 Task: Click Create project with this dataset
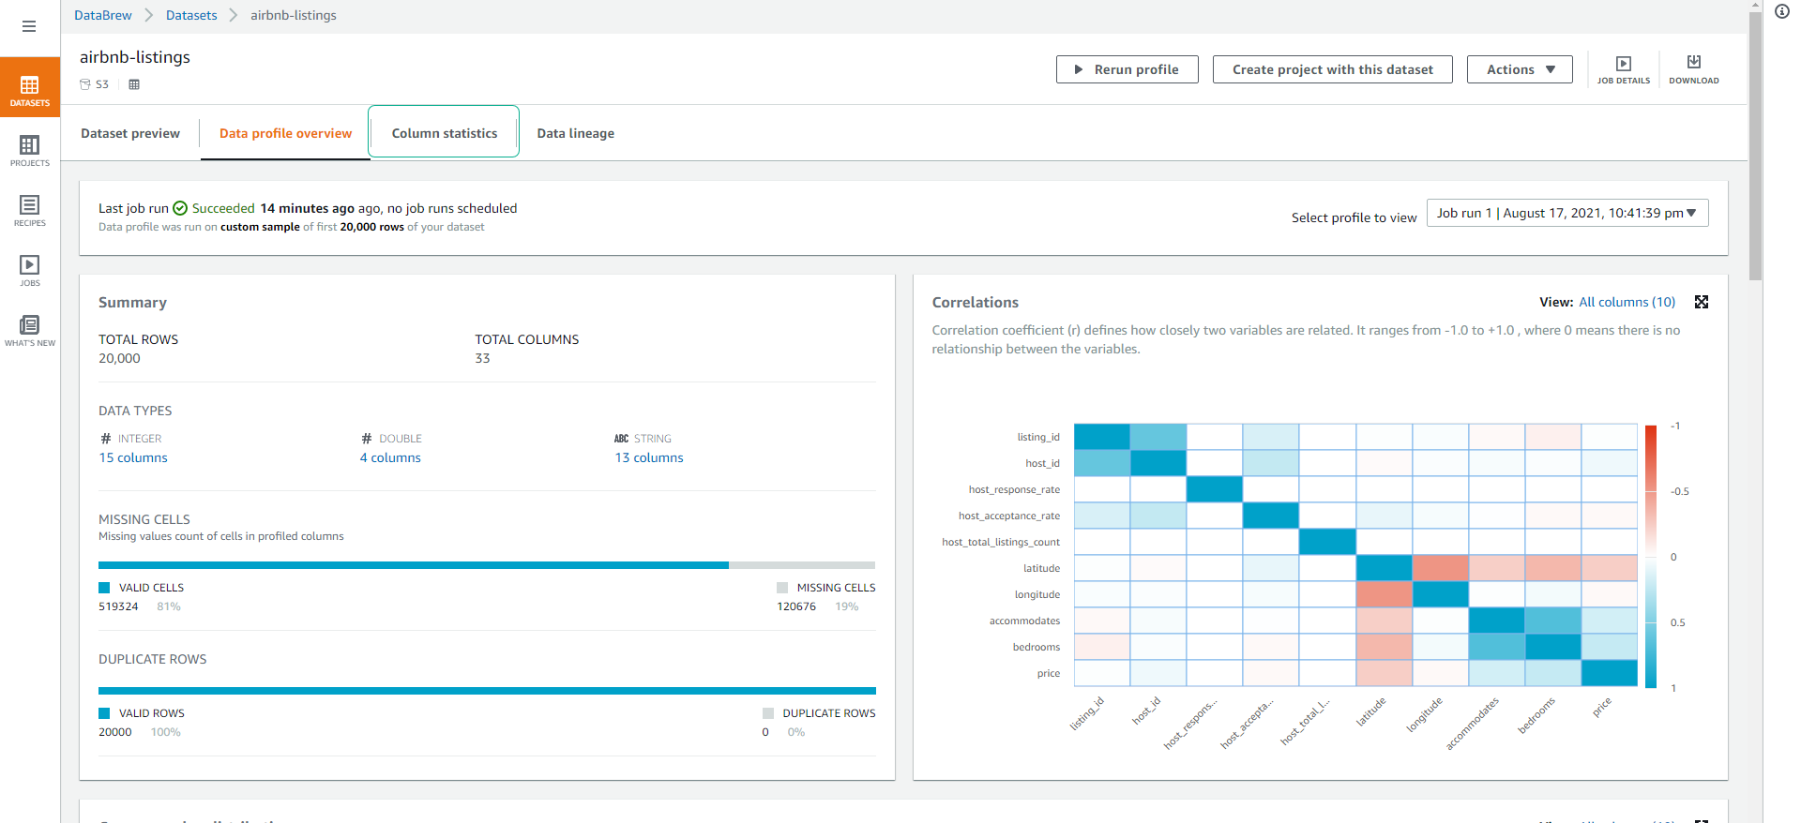[1333, 69]
